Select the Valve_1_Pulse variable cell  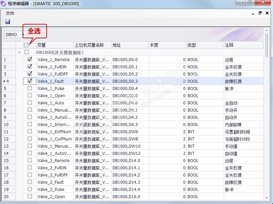pos(55,88)
